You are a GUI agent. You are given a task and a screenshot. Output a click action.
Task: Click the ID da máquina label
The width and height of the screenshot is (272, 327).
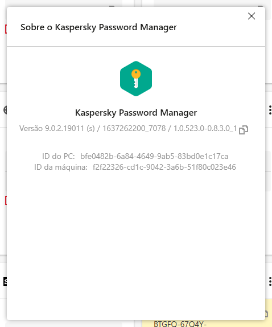pos(61,167)
